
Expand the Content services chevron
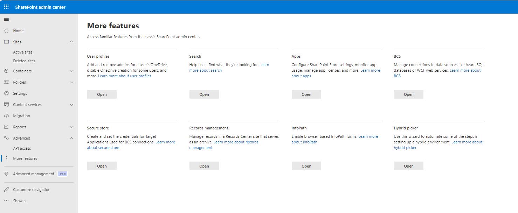[x=71, y=105]
